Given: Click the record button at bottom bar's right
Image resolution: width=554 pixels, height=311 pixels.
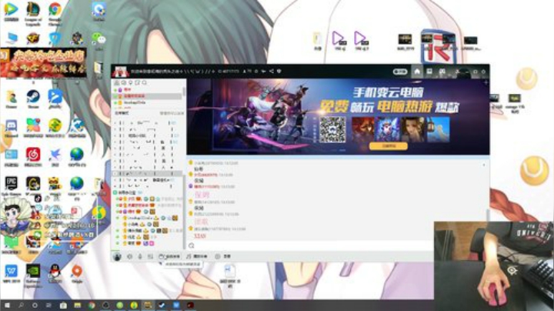Looking at the screenshot, I should coord(222,256).
